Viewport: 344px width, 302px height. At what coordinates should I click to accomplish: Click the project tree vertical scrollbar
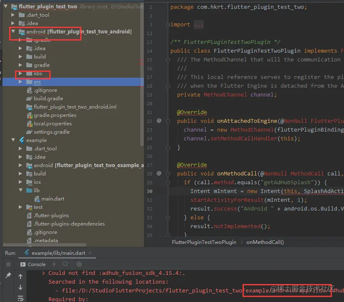142,75
